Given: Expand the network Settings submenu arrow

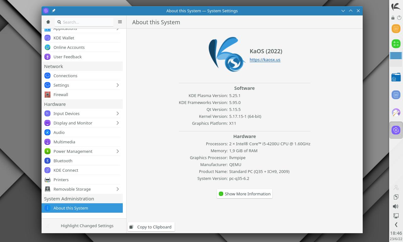Looking at the screenshot, I should click(118, 85).
